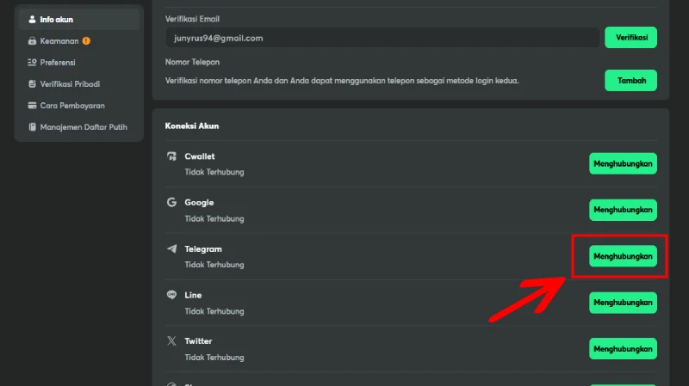Click the Info akun user icon
Screen dimensions: 689x386
tap(32, 19)
